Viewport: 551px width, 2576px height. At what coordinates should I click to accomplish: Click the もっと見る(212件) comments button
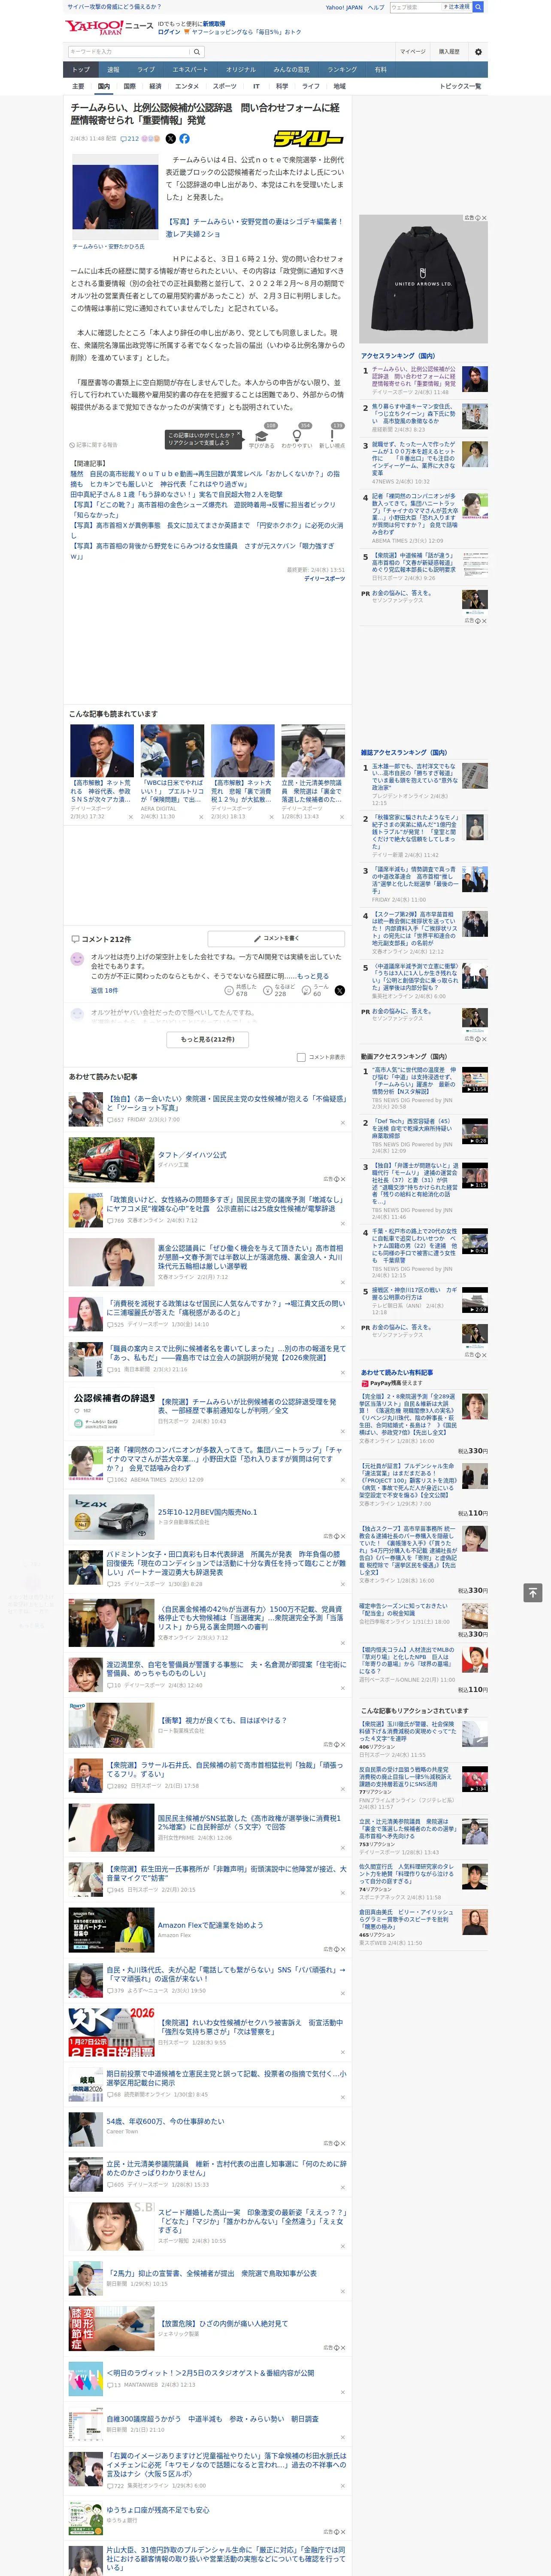tap(208, 1039)
